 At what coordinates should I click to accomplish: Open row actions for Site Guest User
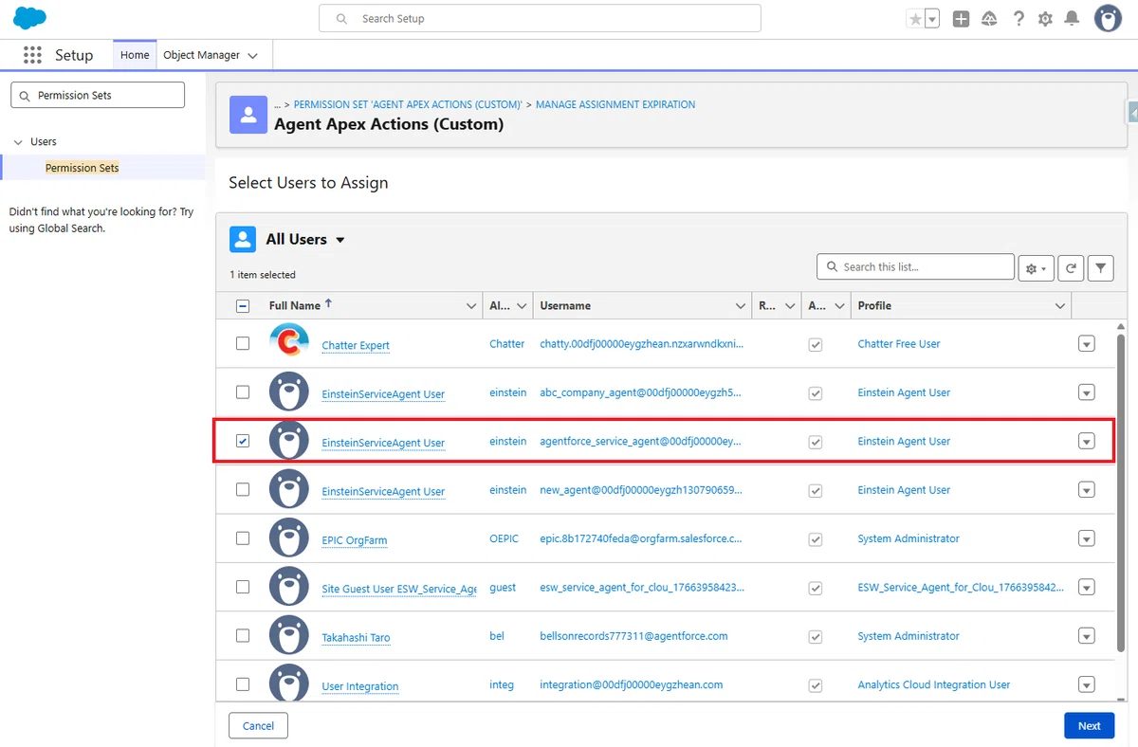coord(1087,588)
